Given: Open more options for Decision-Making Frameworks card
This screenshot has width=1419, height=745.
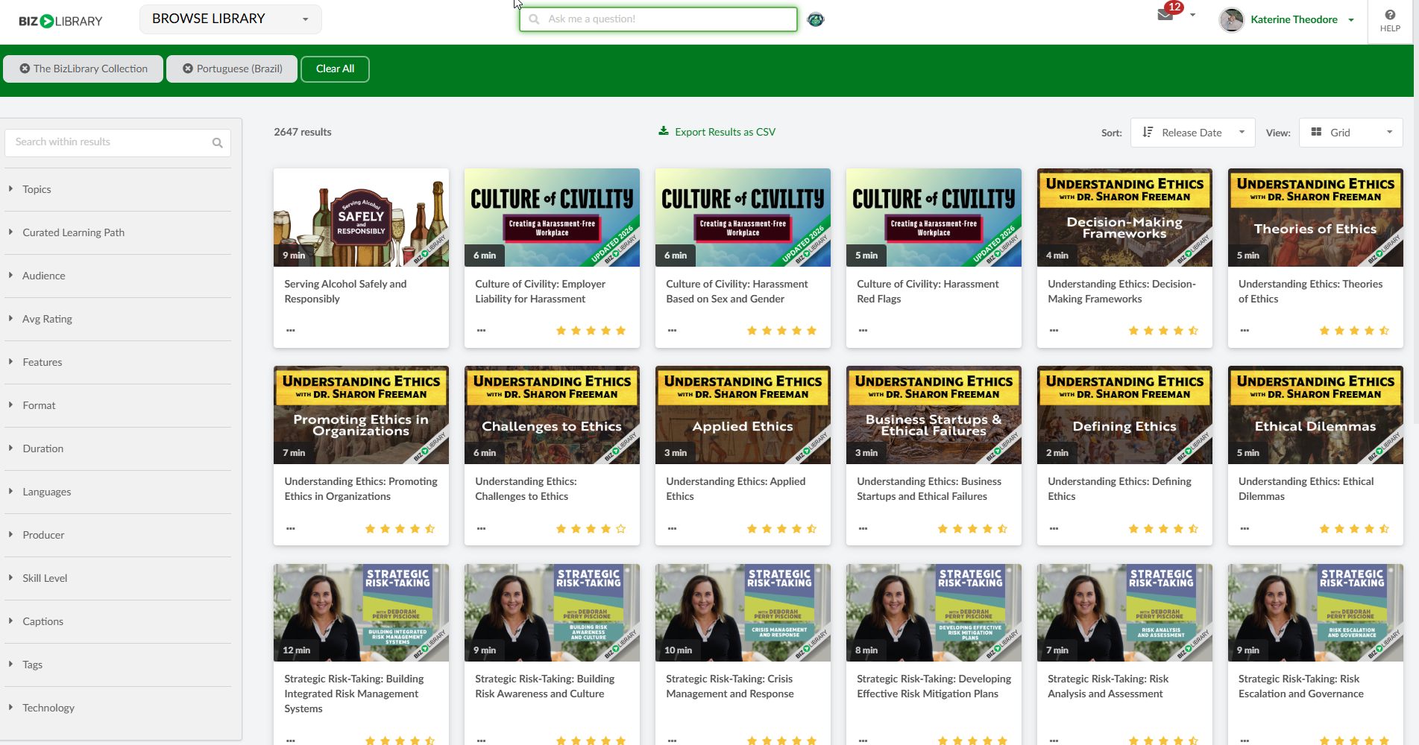Looking at the screenshot, I should (x=1054, y=330).
